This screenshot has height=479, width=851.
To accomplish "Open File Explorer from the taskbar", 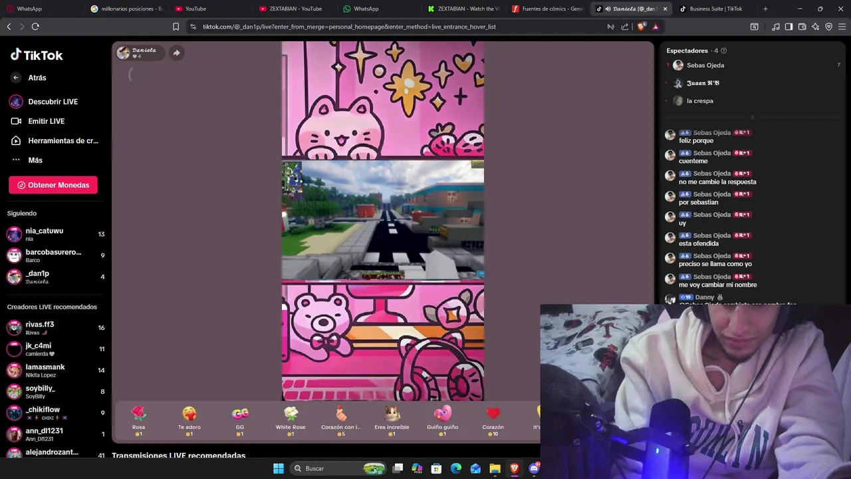I will pos(495,468).
